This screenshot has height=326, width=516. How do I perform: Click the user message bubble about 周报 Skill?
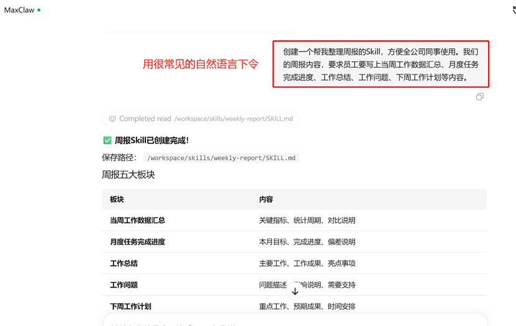pos(381,64)
